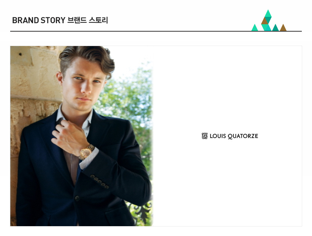Click the dark teal triangle near the right
This screenshot has height=236, width=312.
tap(275, 28)
